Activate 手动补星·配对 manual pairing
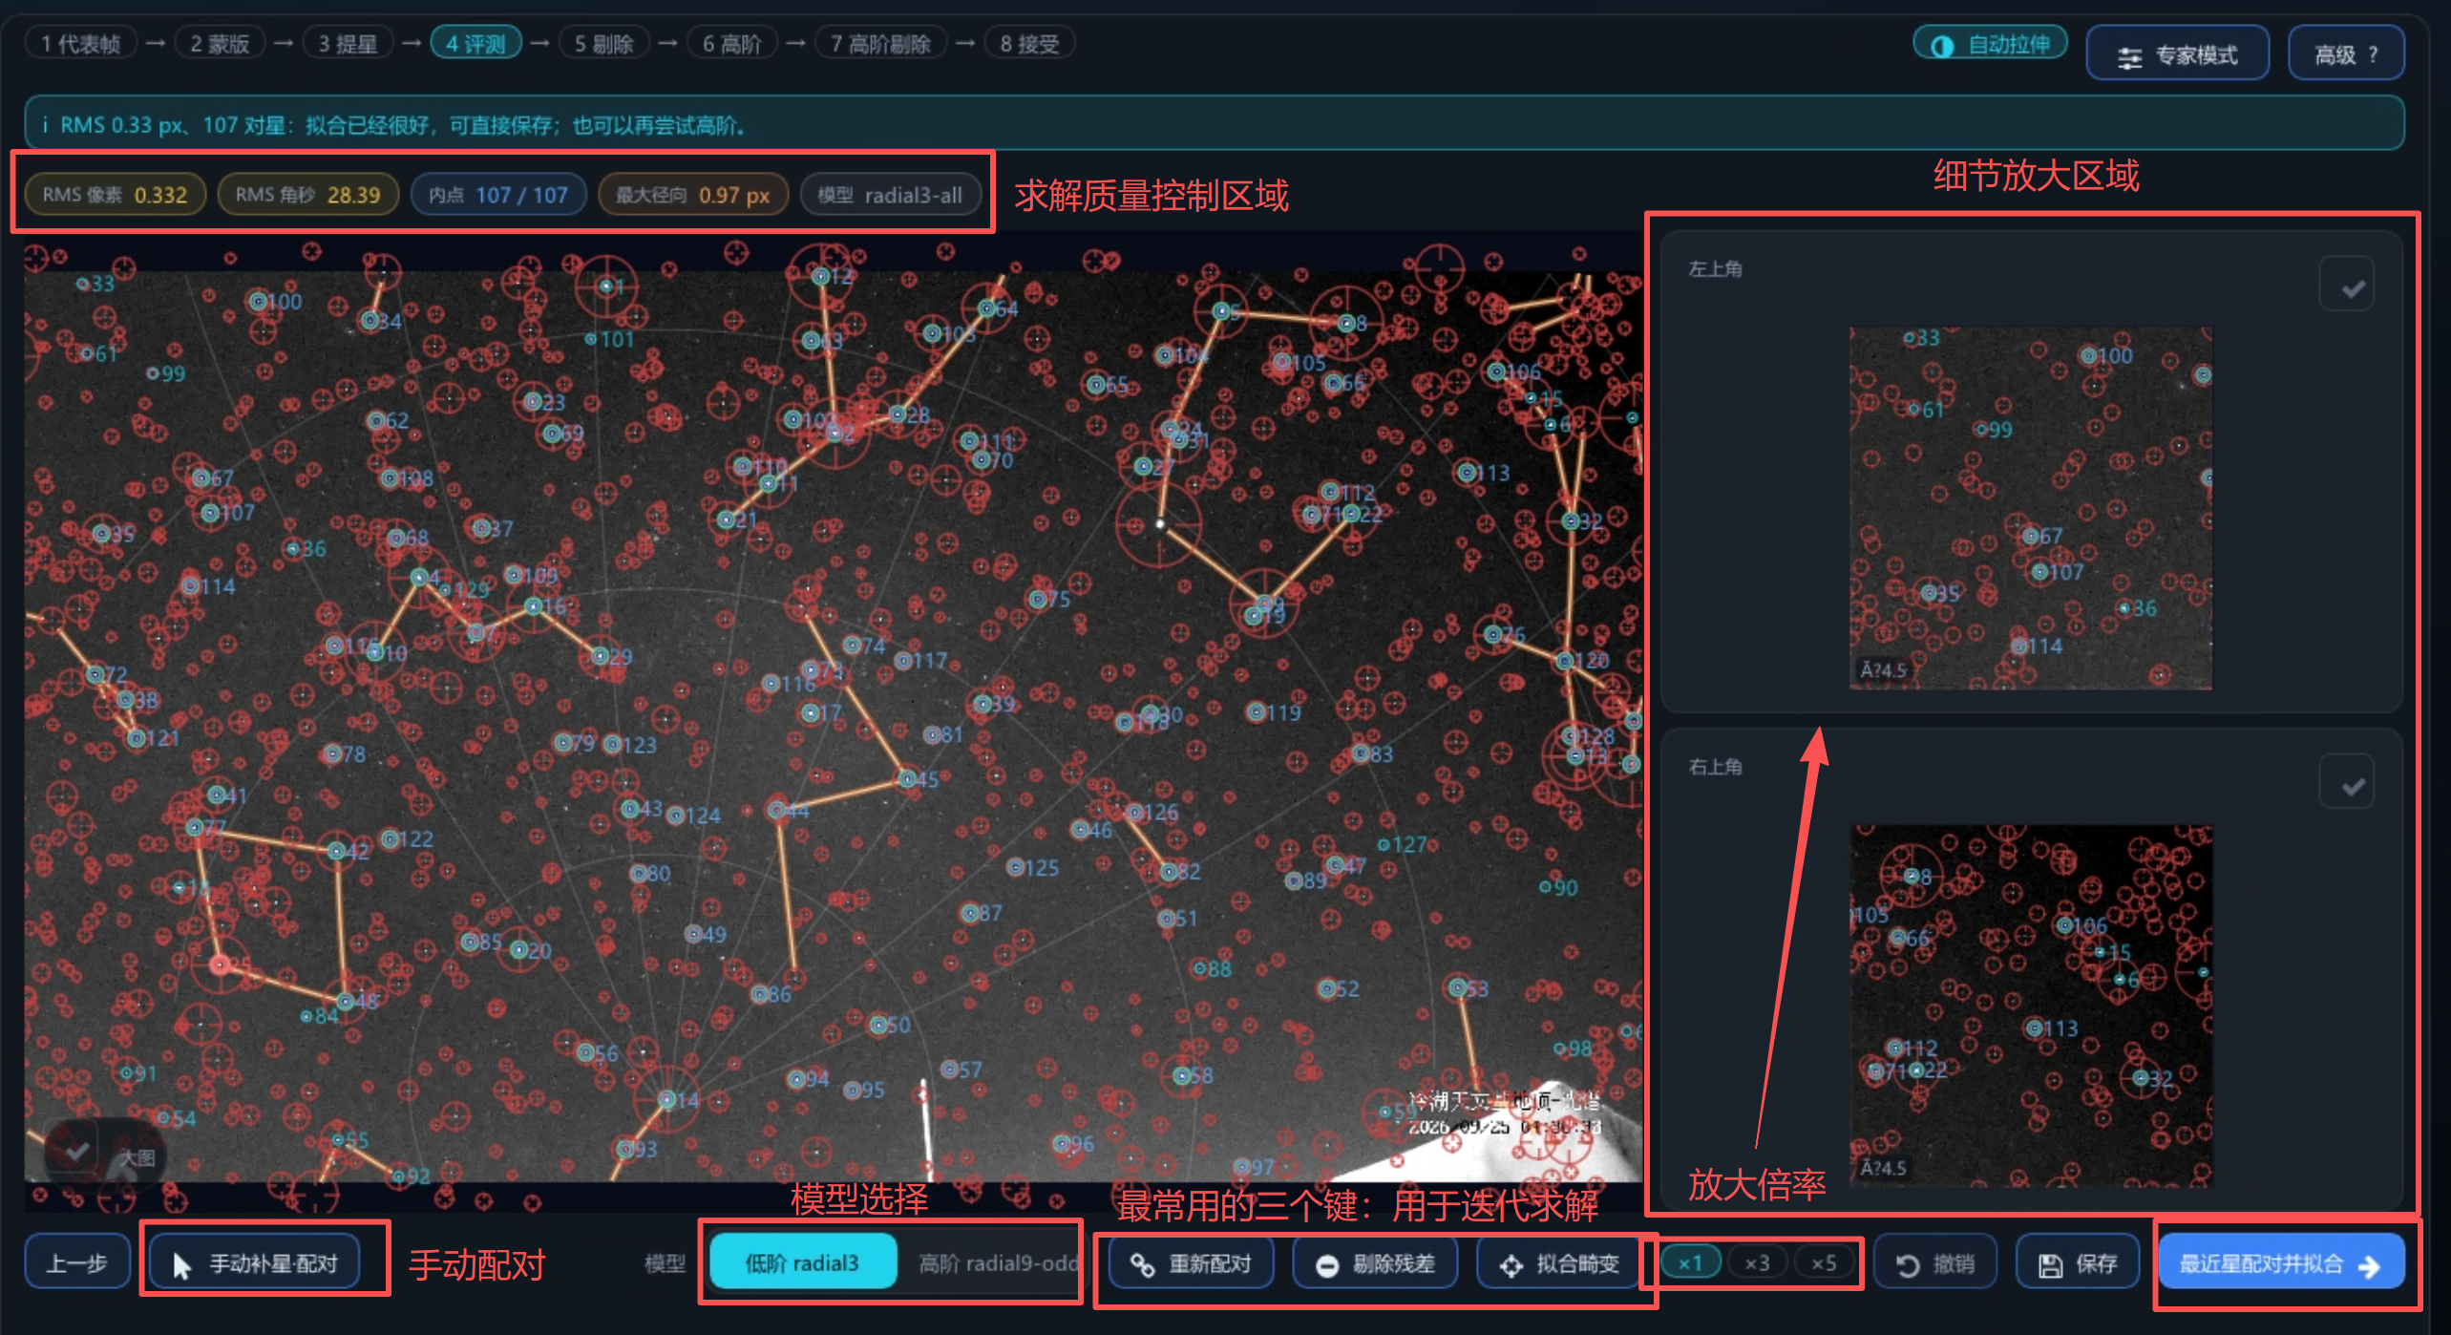The width and height of the screenshot is (2451, 1335). click(x=255, y=1262)
